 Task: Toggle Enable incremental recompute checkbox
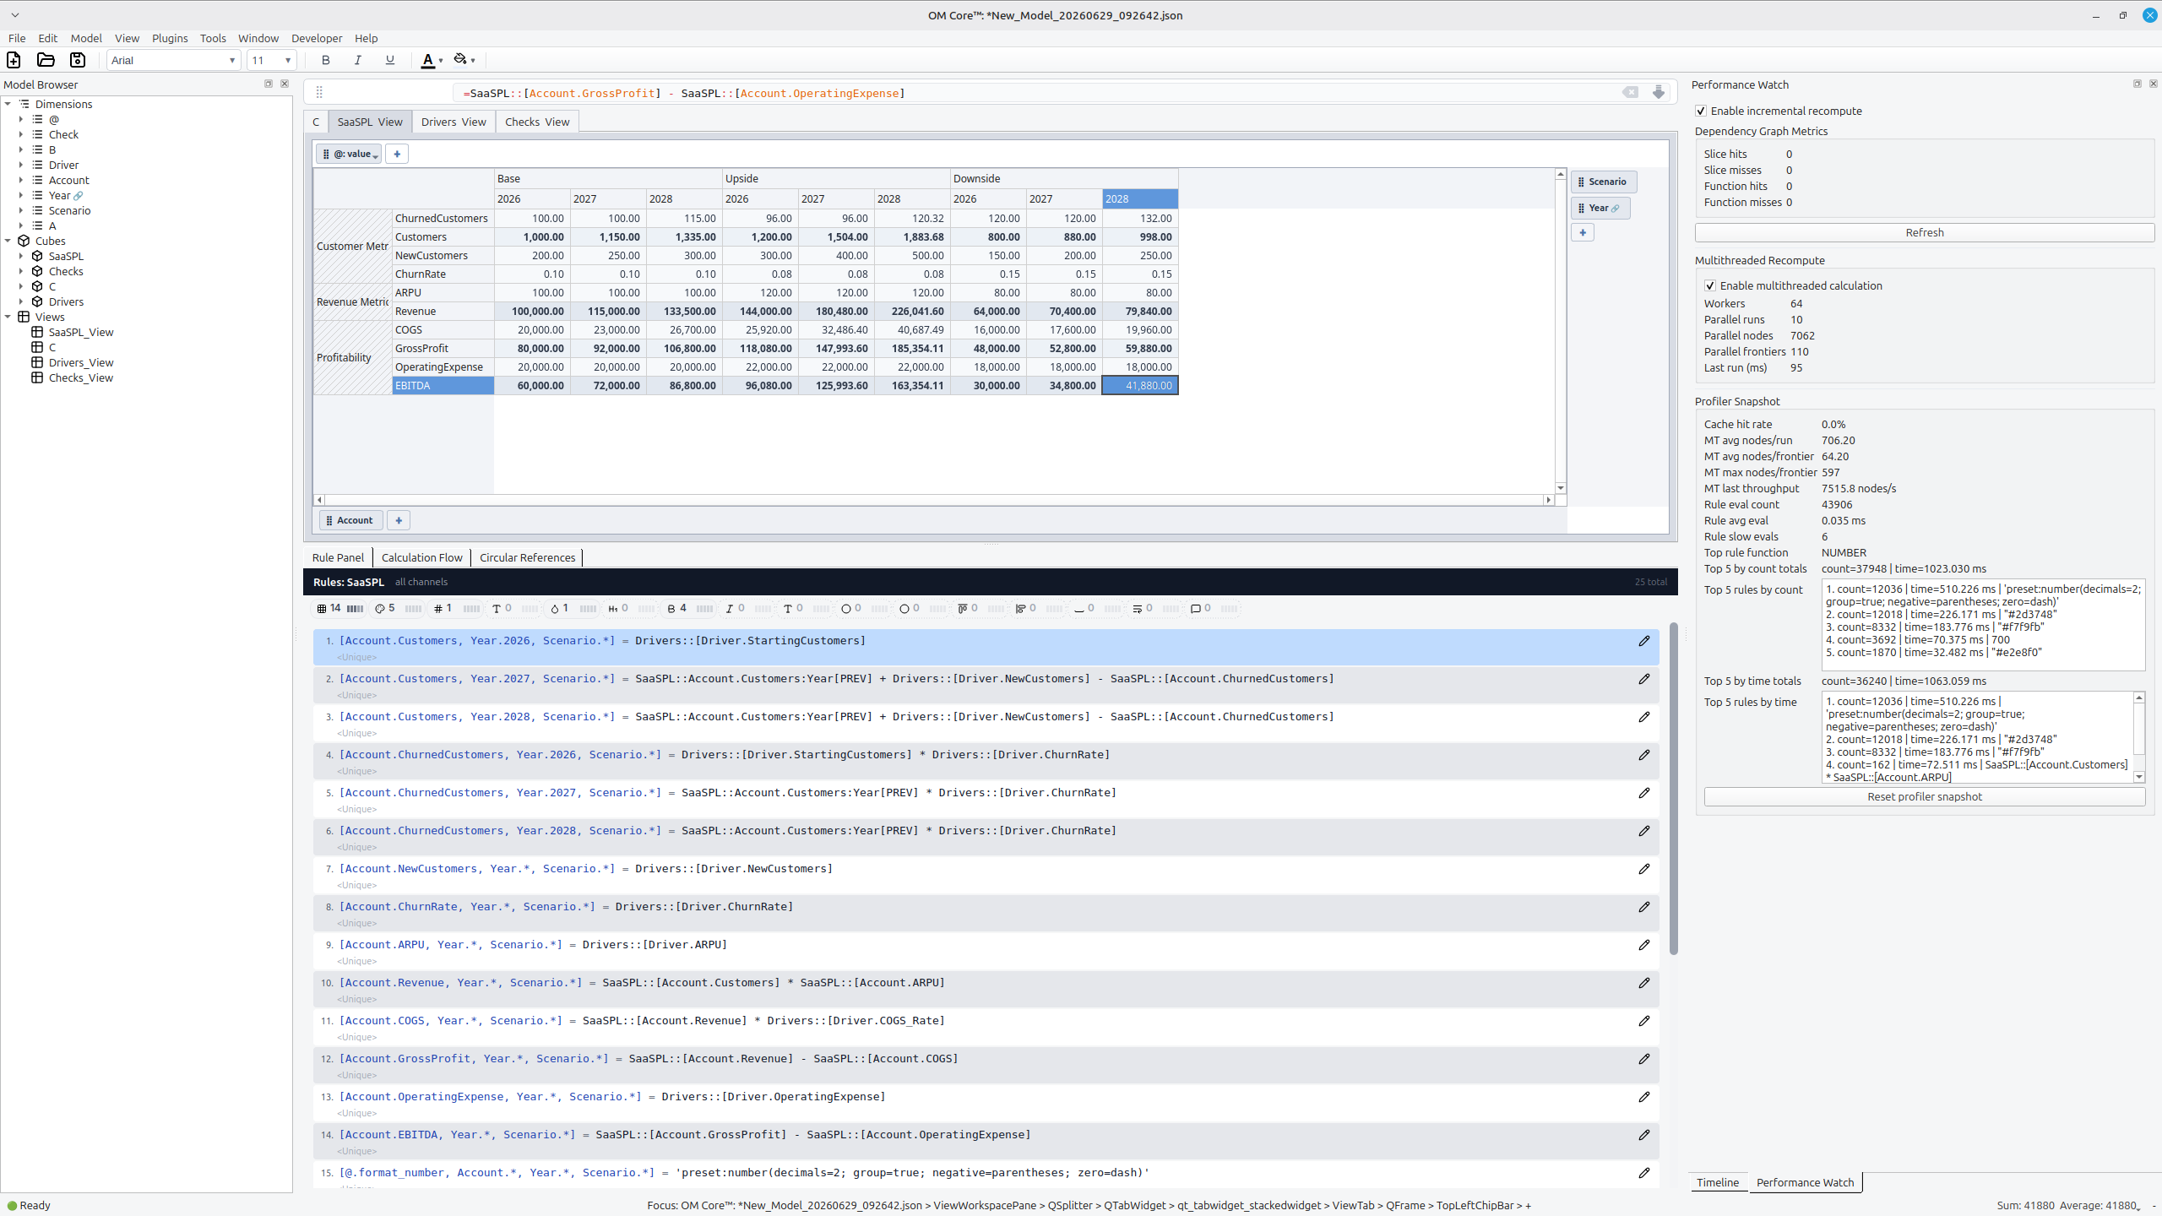pyautogui.click(x=1701, y=111)
